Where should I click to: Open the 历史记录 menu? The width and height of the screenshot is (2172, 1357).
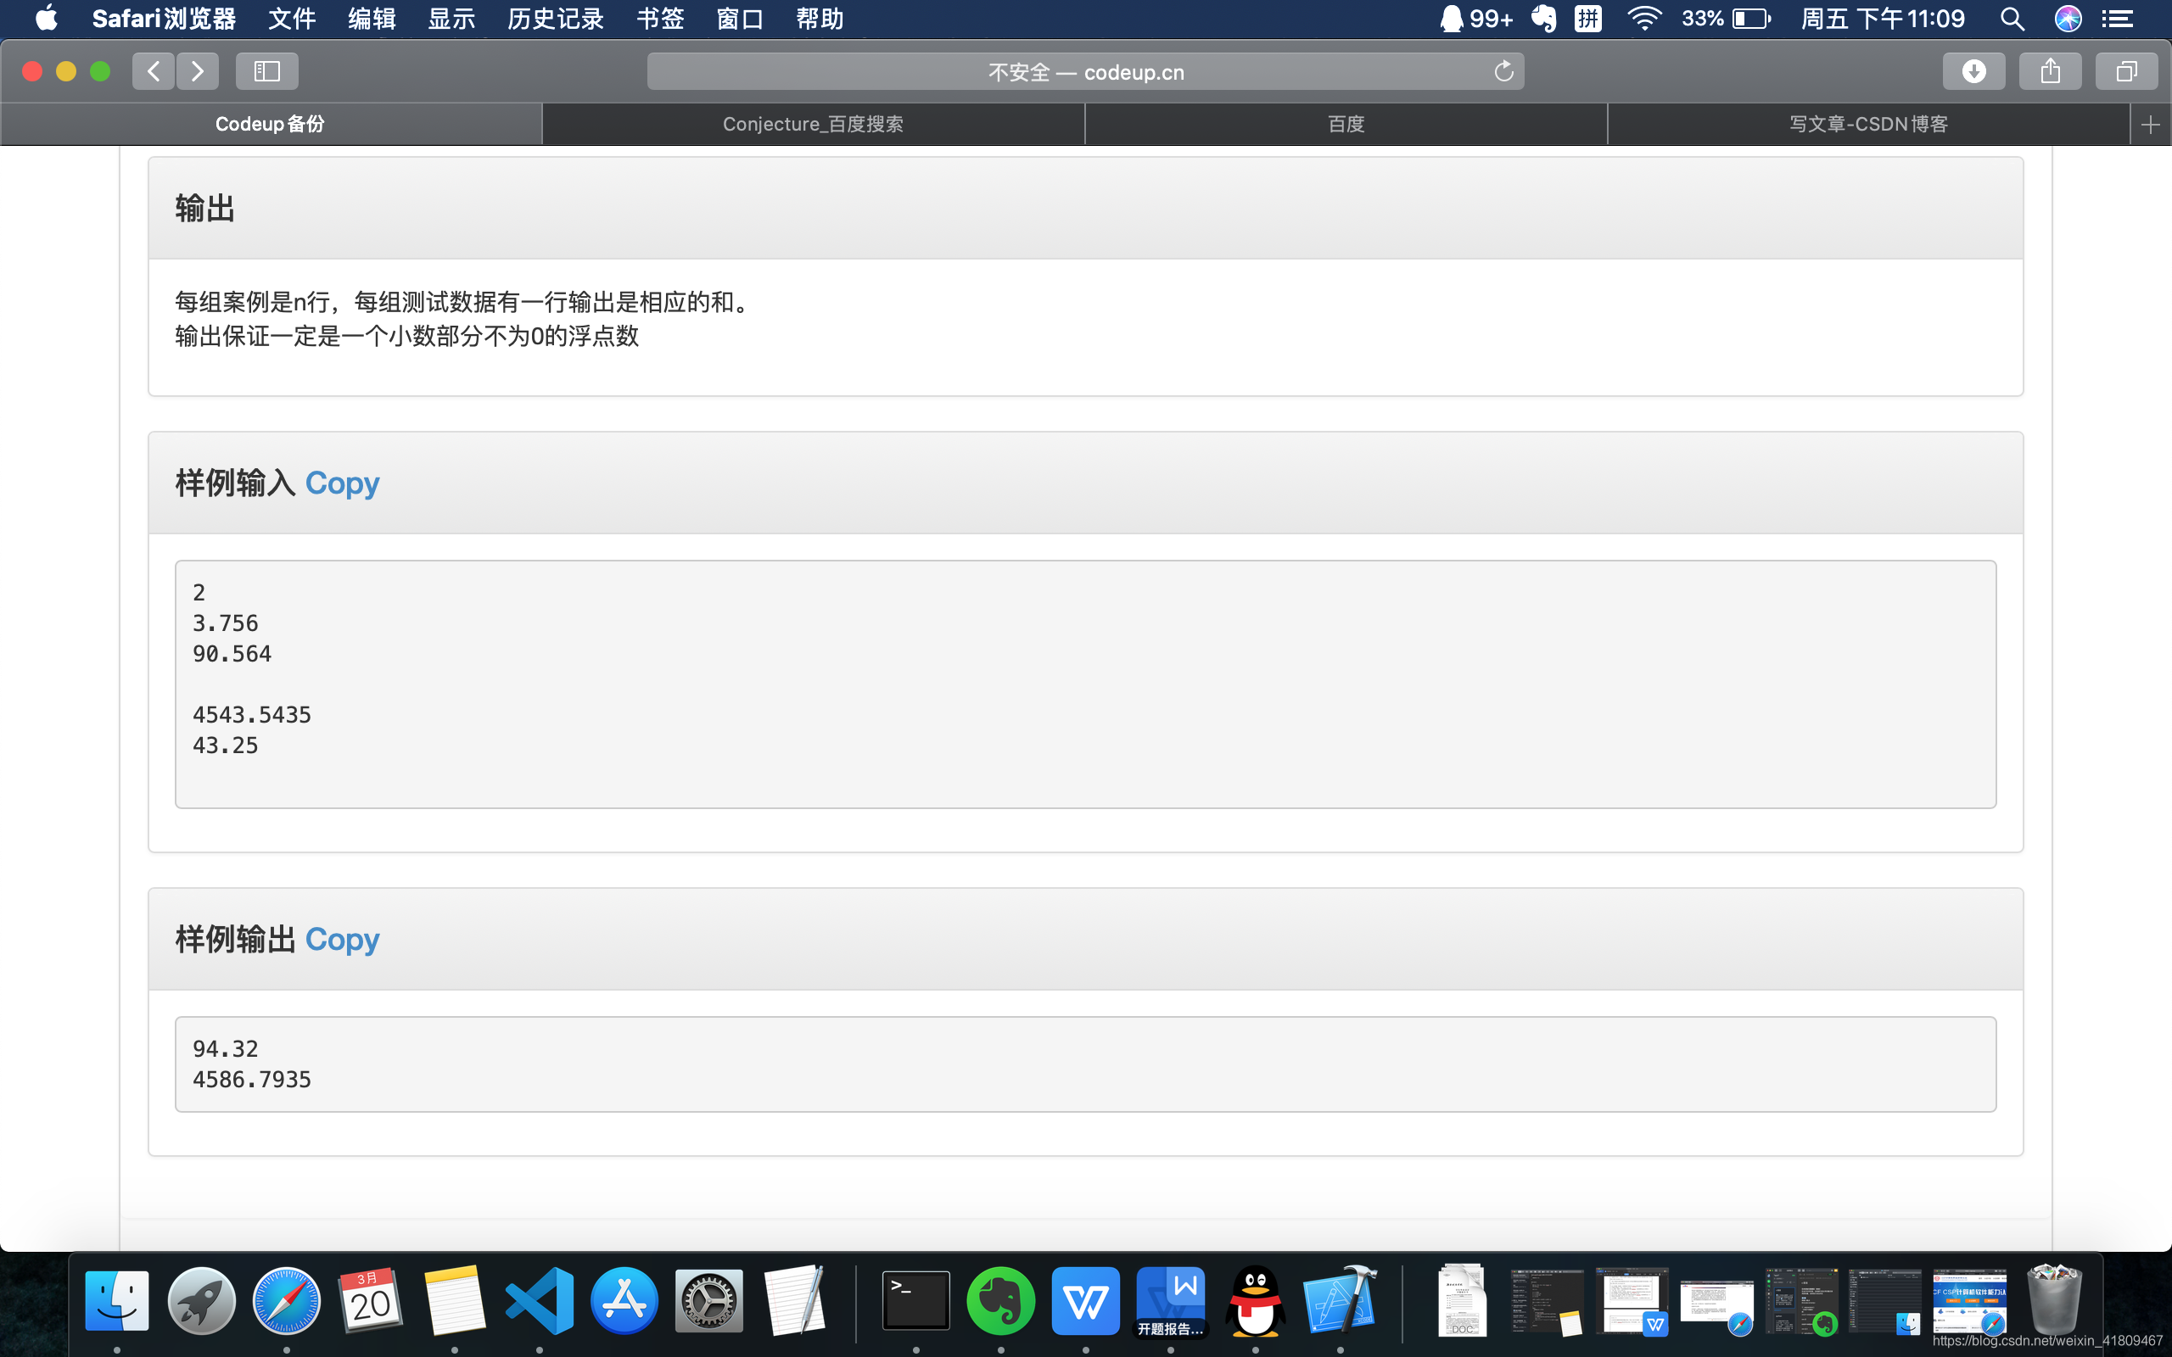click(x=555, y=18)
